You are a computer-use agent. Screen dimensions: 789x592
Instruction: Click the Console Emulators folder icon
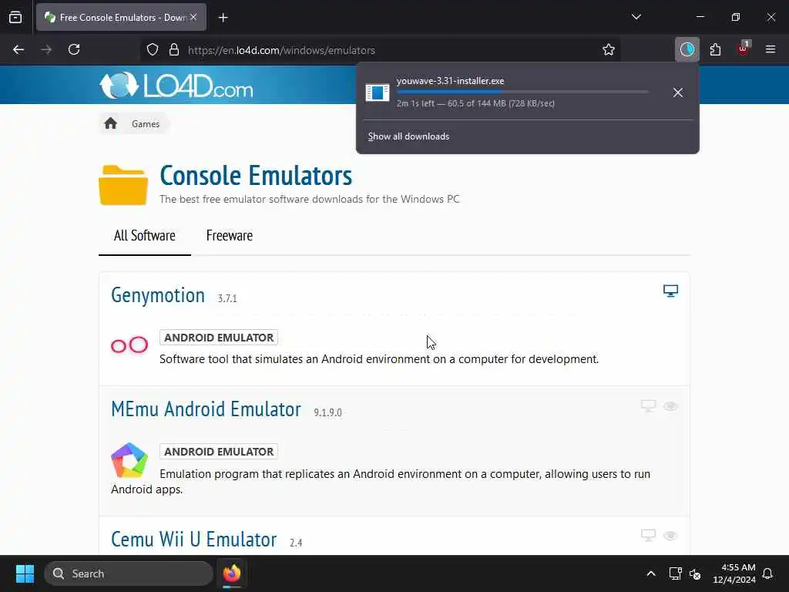pyautogui.click(x=123, y=185)
